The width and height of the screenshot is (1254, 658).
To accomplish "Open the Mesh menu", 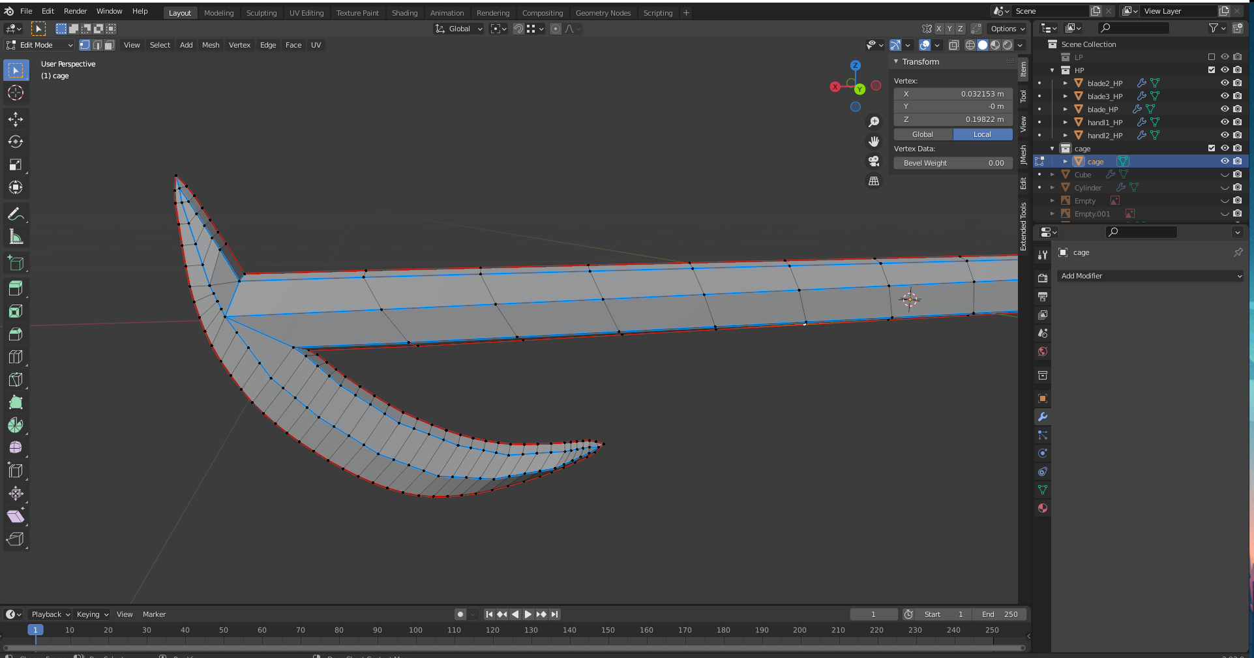I will 210,45.
